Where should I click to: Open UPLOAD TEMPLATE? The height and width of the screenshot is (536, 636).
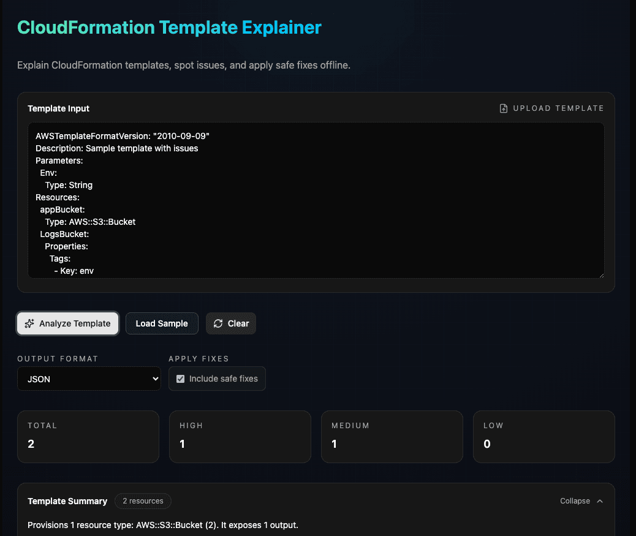550,108
